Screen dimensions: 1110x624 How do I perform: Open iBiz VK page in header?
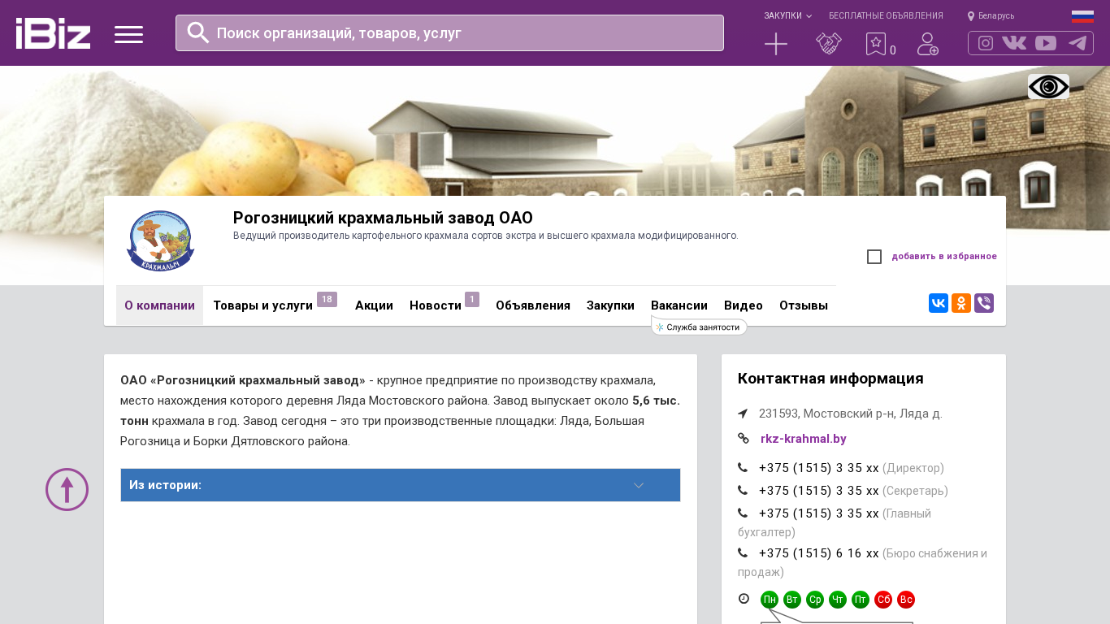point(1014,43)
